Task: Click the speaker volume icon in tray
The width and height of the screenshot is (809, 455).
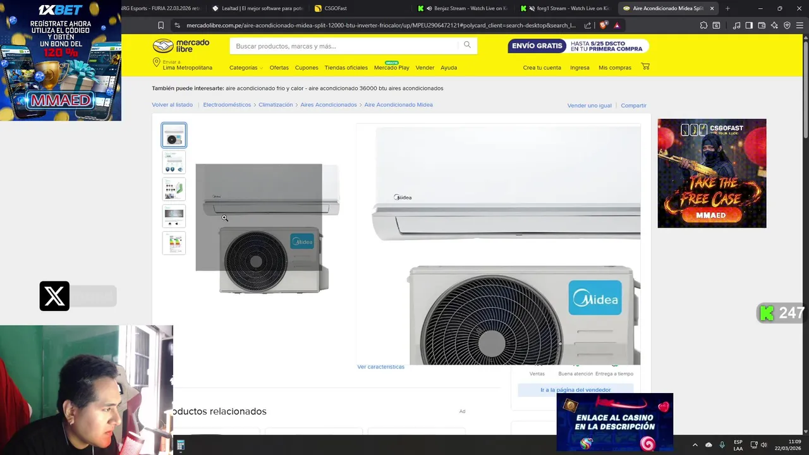Action: tap(764, 445)
